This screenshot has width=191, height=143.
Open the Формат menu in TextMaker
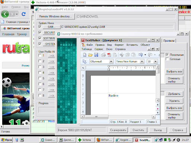[x=119, y=45]
